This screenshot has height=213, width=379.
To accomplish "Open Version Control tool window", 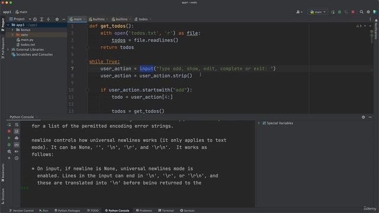I will tap(21, 211).
